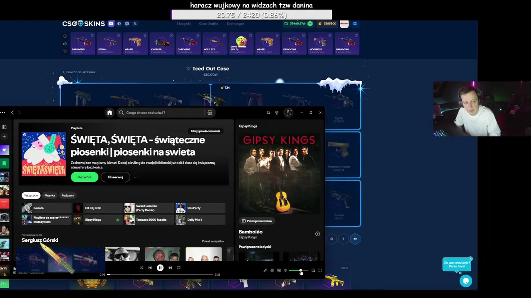Go to Spotify Home

coord(110,113)
